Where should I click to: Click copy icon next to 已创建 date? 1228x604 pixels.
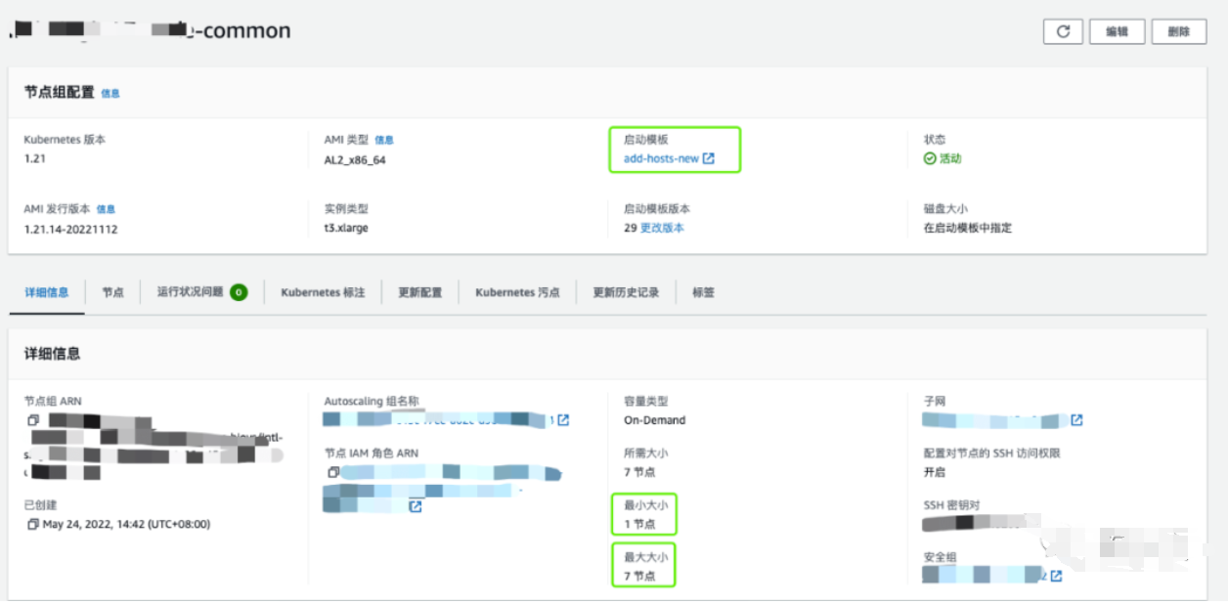33,524
